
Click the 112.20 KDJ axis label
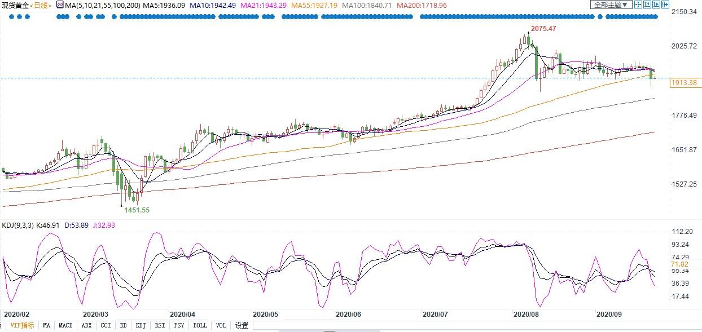click(683, 232)
